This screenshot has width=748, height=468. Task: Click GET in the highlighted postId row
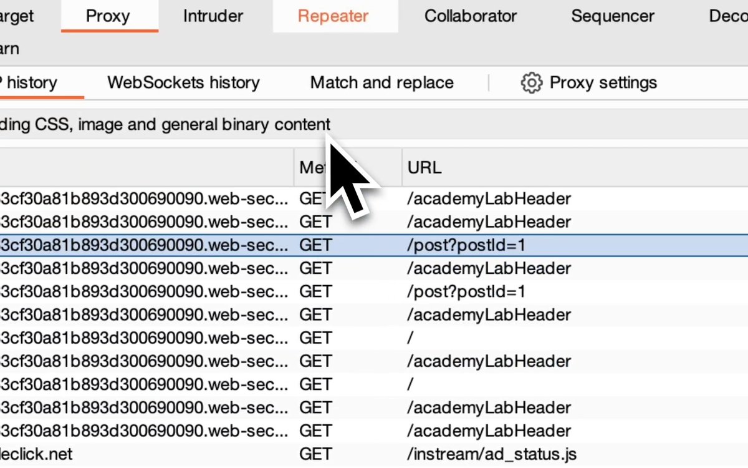[315, 245]
